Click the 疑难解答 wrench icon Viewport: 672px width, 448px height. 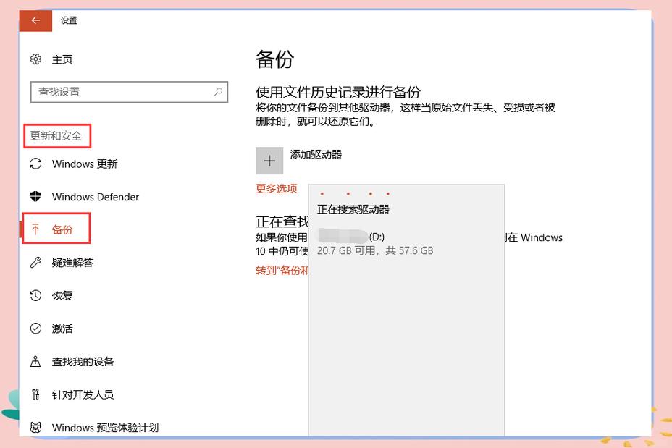[35, 263]
